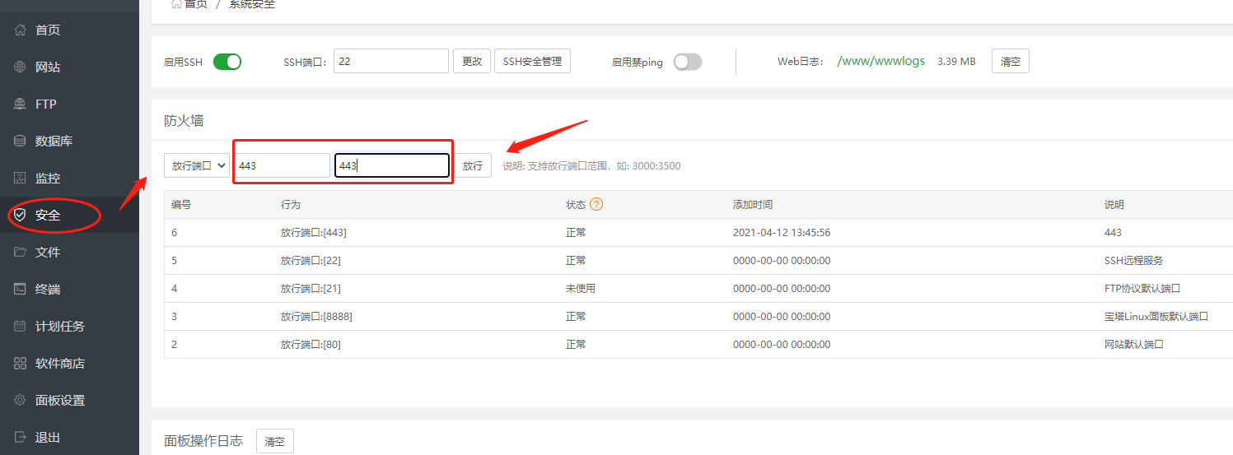Open the /www/wwwlogs path link
The width and height of the screenshot is (1233, 455).
coord(880,61)
